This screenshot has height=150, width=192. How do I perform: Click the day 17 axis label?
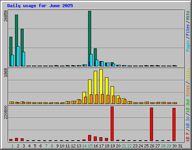point(101,146)
